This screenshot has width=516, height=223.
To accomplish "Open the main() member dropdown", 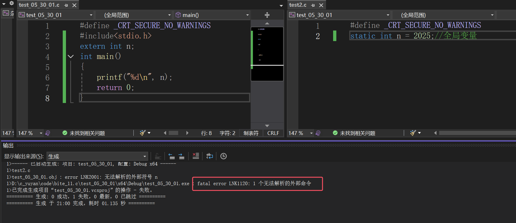I will click(x=212, y=15).
